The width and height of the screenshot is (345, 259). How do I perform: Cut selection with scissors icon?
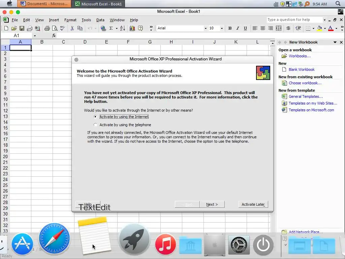coord(72,28)
